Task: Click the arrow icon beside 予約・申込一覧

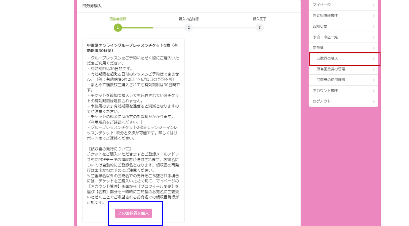Action: pyautogui.click(x=374, y=37)
